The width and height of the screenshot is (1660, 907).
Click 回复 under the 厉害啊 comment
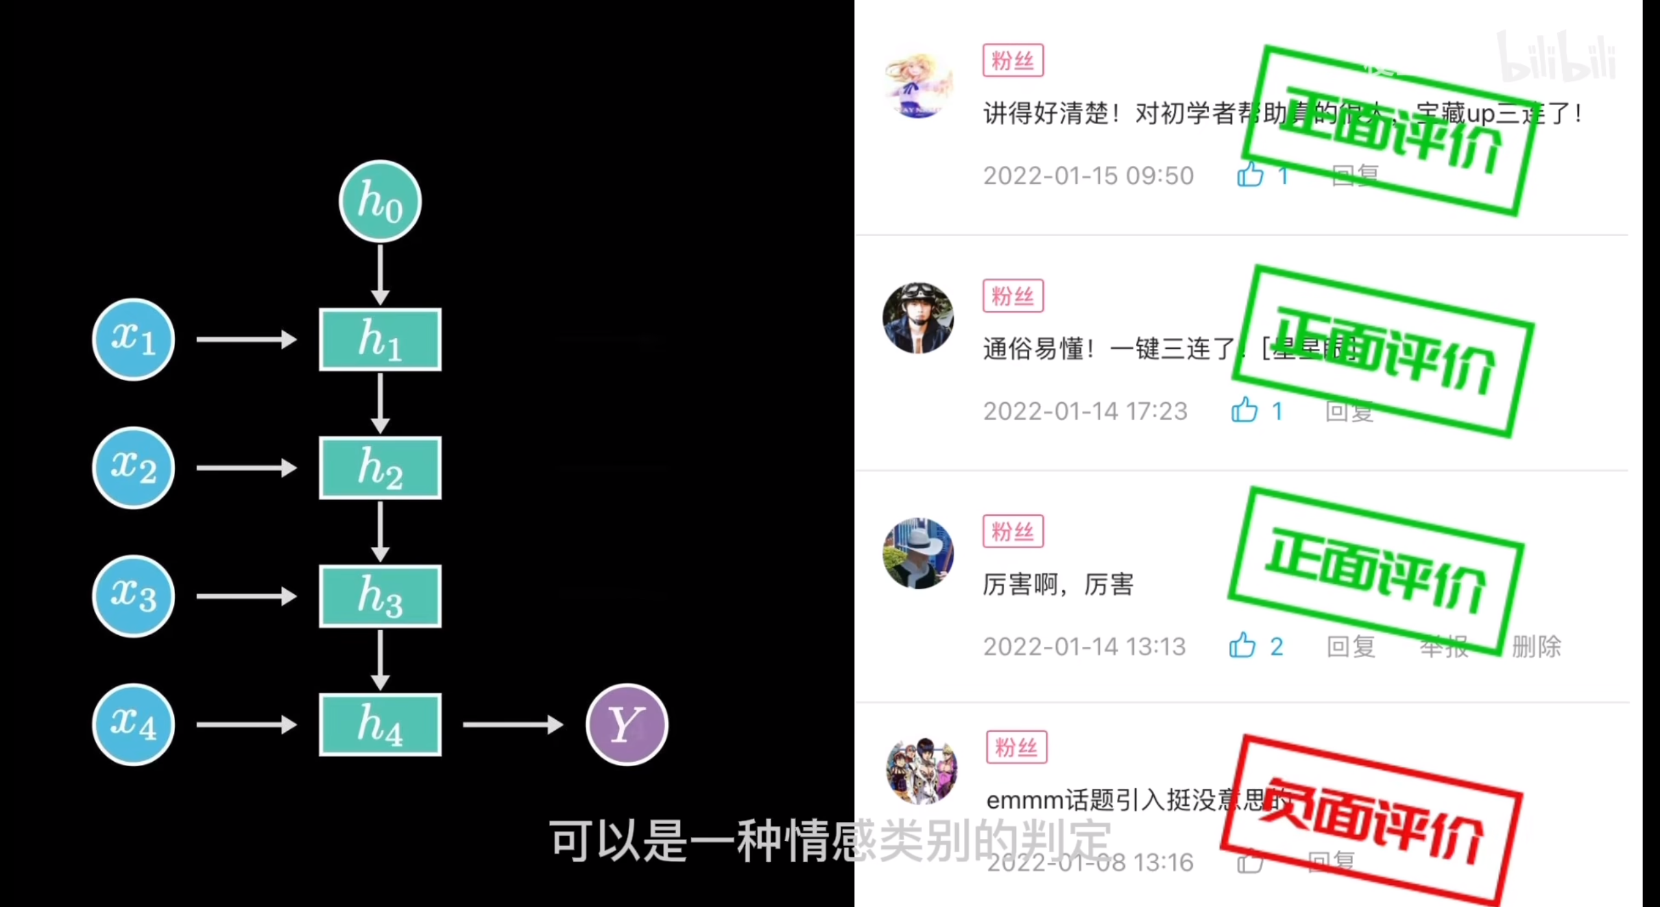(1351, 646)
